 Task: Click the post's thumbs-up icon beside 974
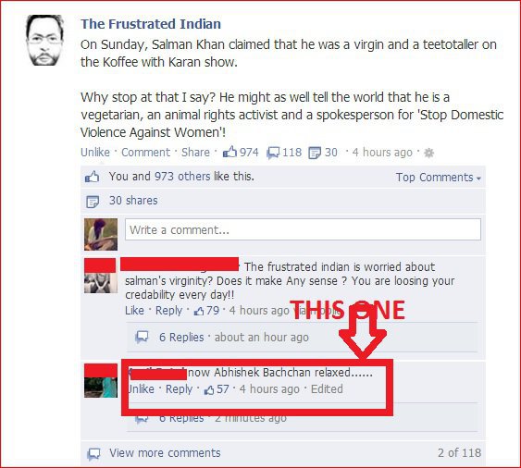229,152
